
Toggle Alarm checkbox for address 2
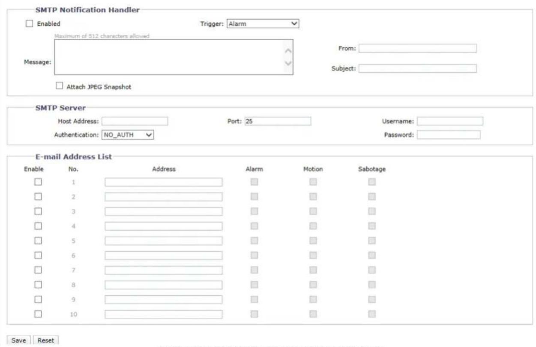coord(254,197)
